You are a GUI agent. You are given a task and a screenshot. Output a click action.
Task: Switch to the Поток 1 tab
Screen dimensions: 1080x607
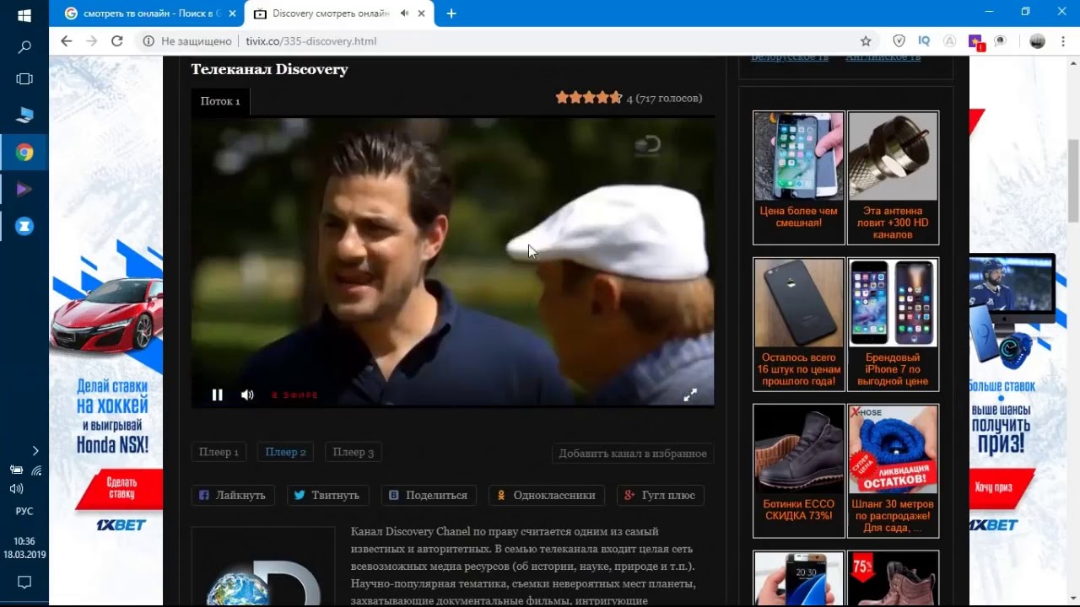point(220,101)
